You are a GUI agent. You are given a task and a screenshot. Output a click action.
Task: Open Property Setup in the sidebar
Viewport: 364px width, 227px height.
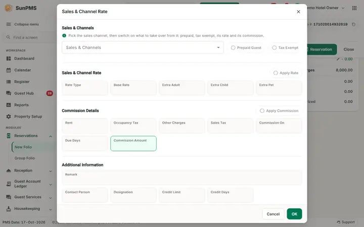tap(28, 117)
